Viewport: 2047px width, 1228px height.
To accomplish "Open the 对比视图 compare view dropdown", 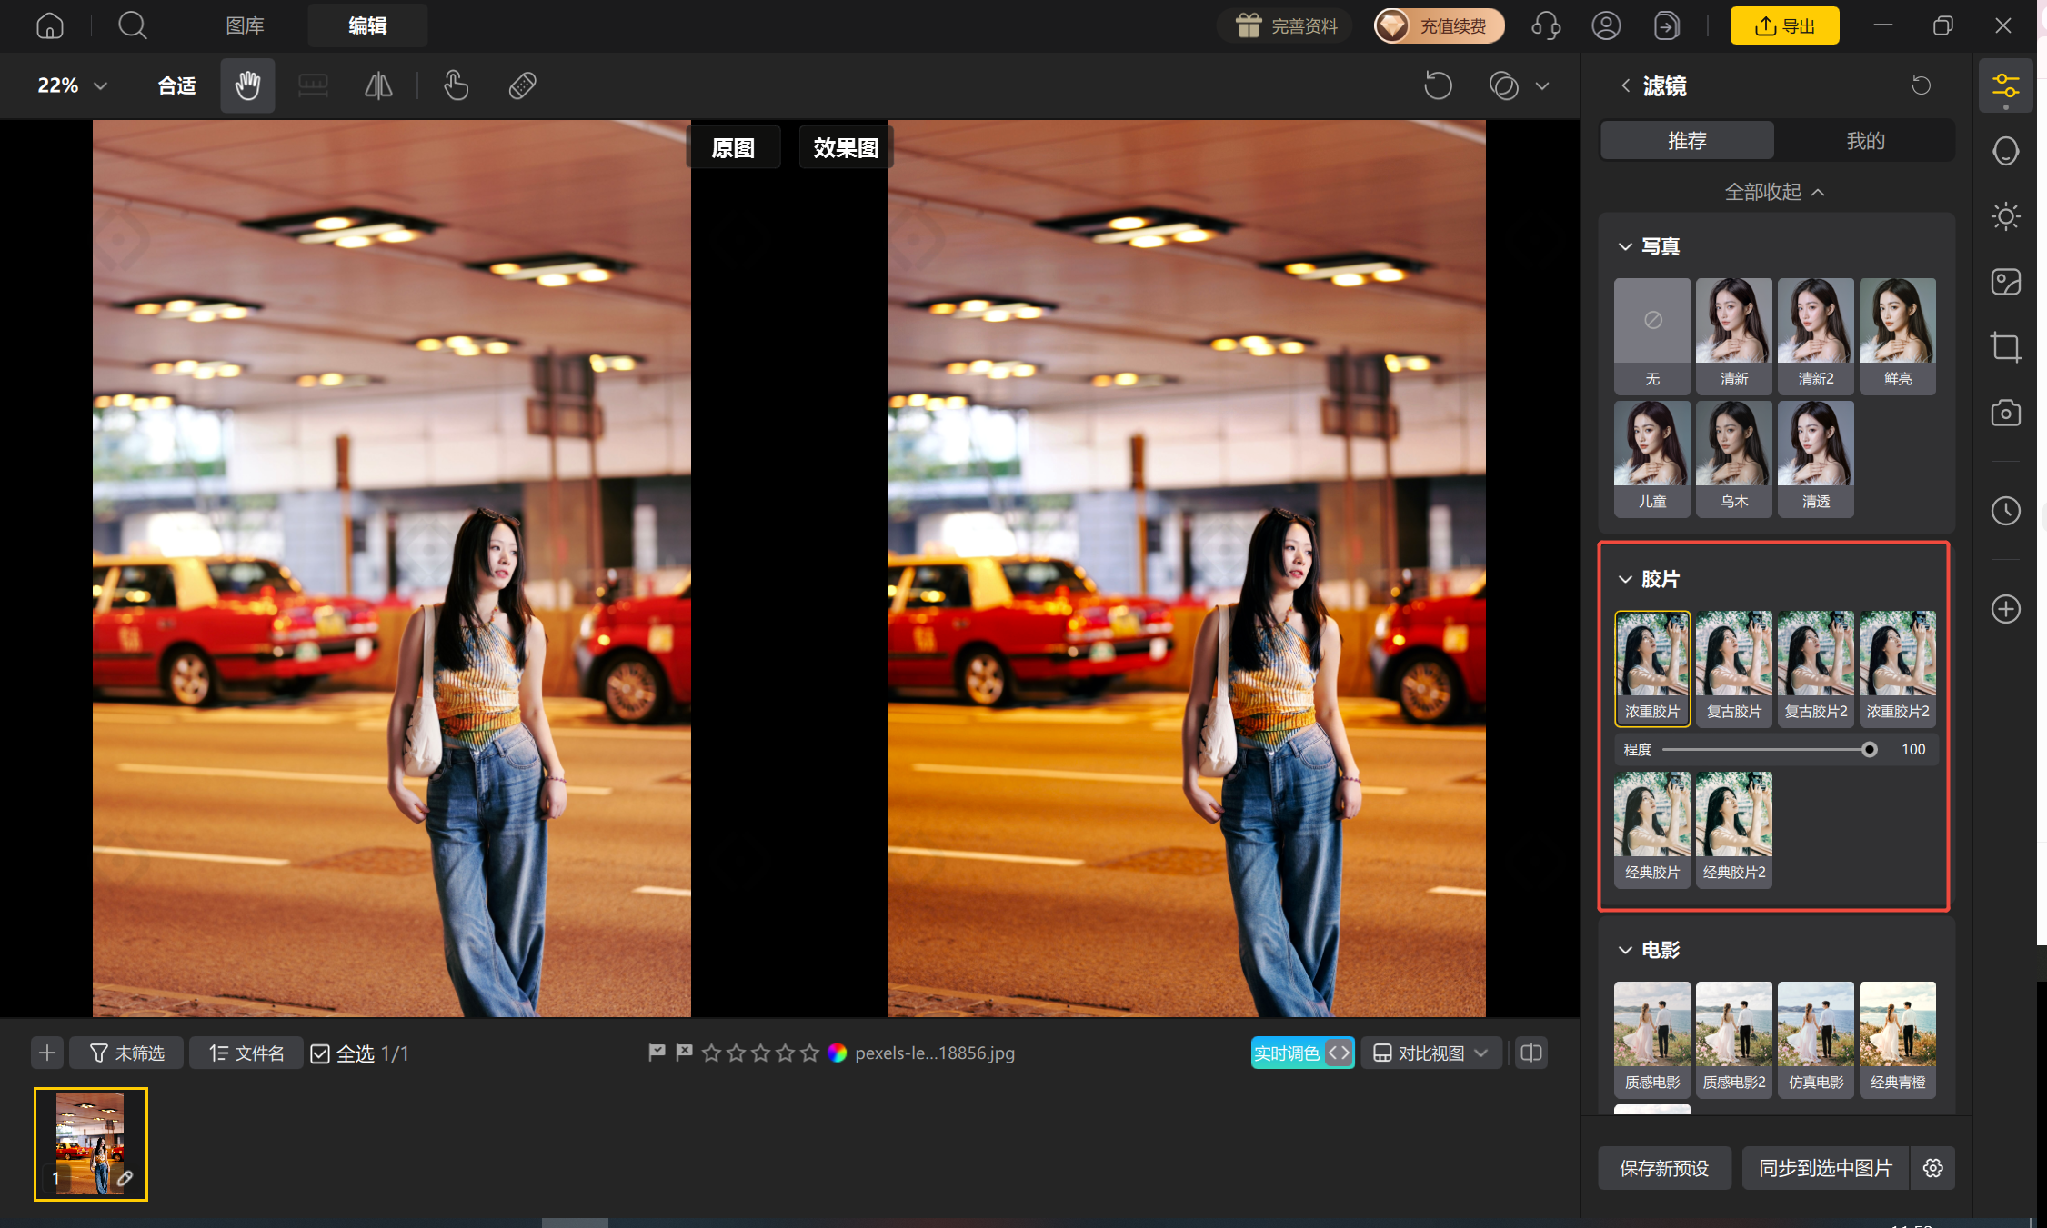I will coord(1430,1053).
